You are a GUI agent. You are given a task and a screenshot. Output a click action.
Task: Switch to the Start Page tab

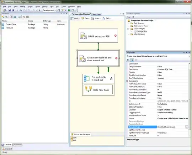click(x=96, y=14)
